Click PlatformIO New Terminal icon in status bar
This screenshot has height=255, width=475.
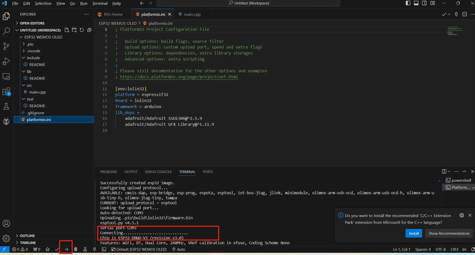click(x=104, y=249)
